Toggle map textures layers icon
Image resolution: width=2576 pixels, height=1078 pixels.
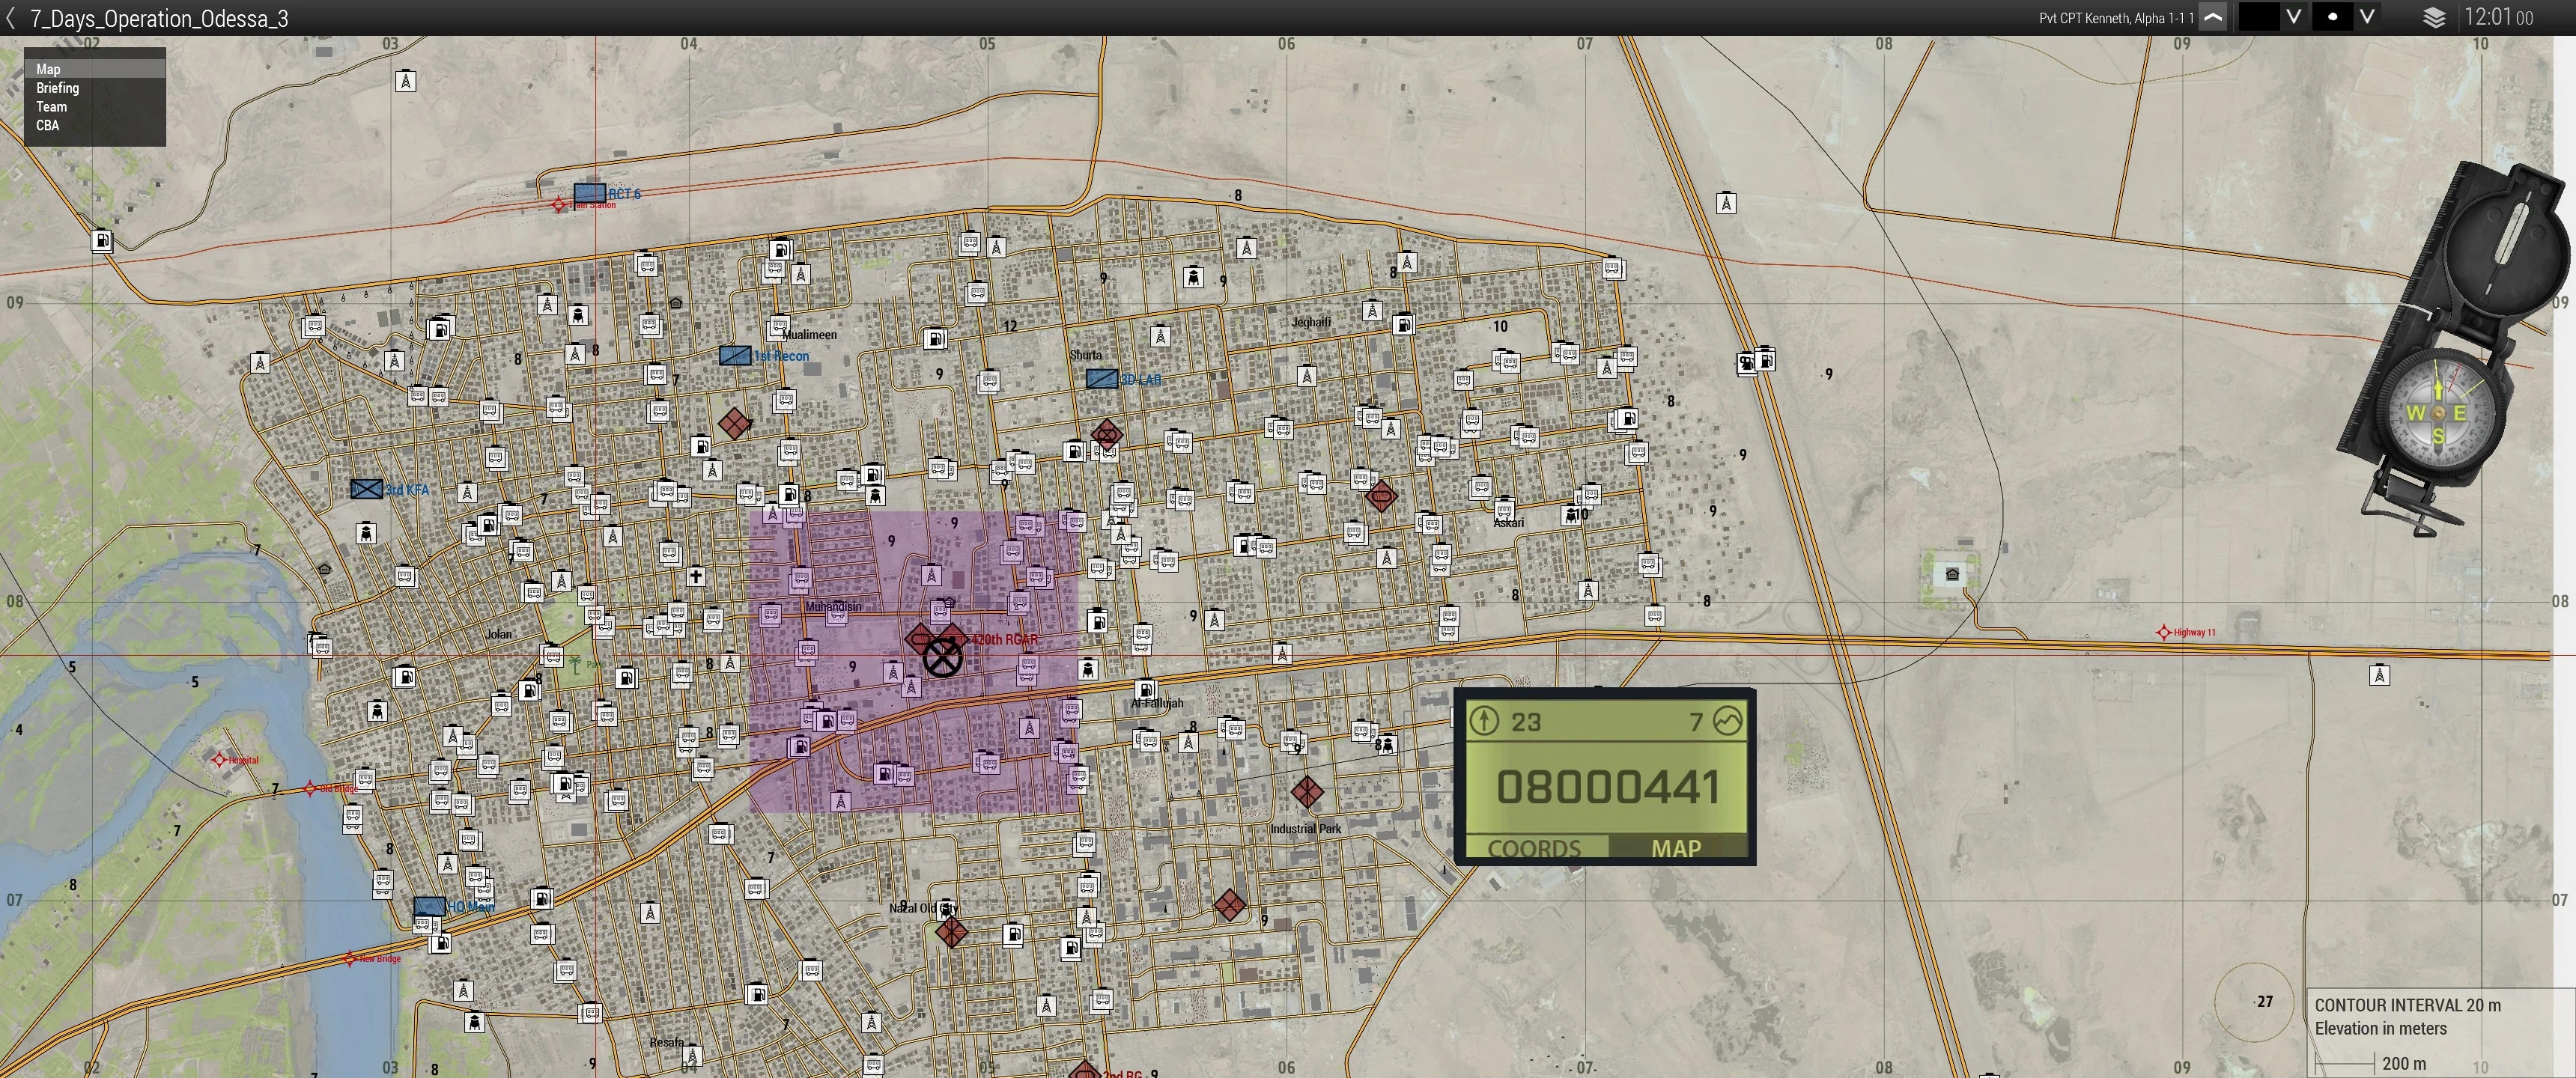[x=2434, y=18]
